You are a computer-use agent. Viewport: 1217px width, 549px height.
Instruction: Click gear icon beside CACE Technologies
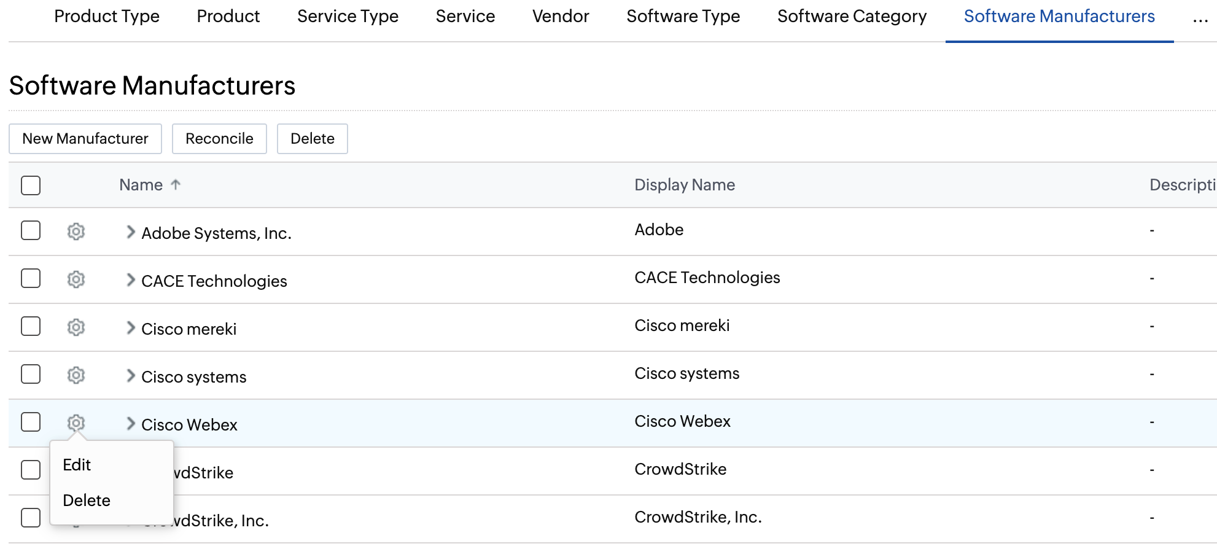tap(76, 279)
